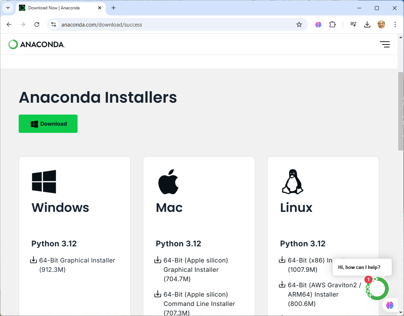Click the green Download button
This screenshot has height=316, width=404.
48,124
